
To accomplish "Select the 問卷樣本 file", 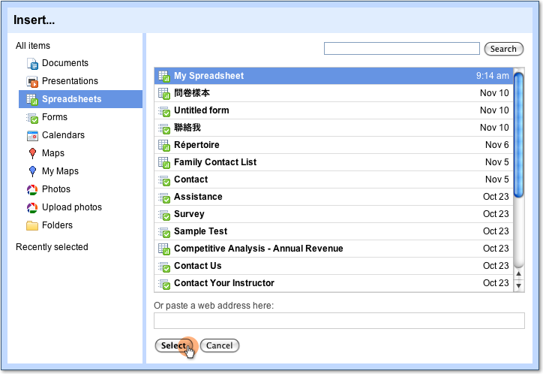I will click(x=334, y=93).
